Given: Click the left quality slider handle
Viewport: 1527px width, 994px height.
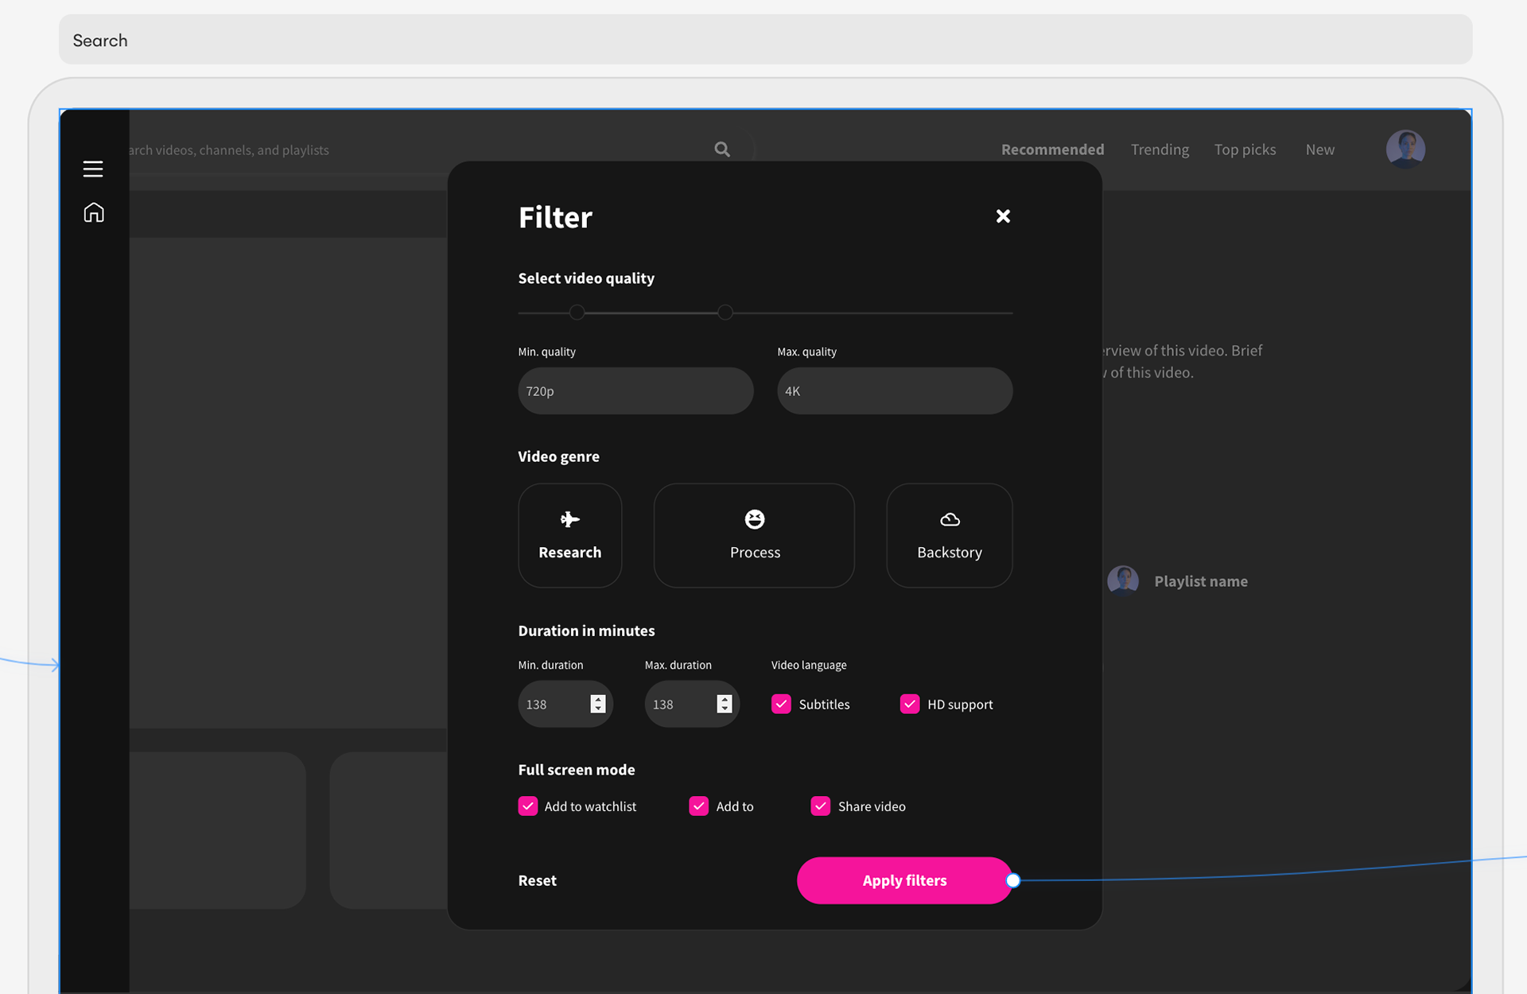Looking at the screenshot, I should pos(577,313).
